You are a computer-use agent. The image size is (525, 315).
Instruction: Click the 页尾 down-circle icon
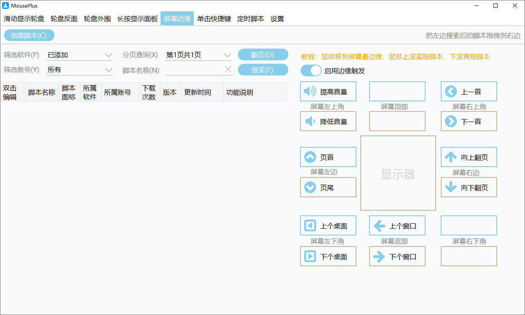click(x=310, y=187)
